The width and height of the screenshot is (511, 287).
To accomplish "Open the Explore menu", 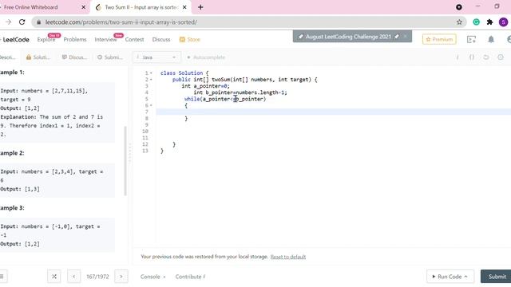I will point(46,39).
